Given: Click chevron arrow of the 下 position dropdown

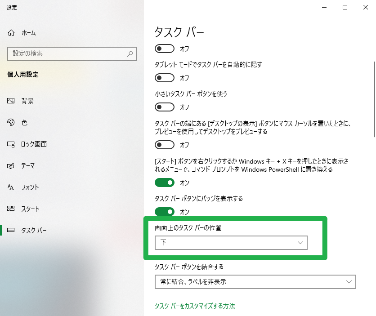Looking at the screenshot, I should click(x=300, y=243).
